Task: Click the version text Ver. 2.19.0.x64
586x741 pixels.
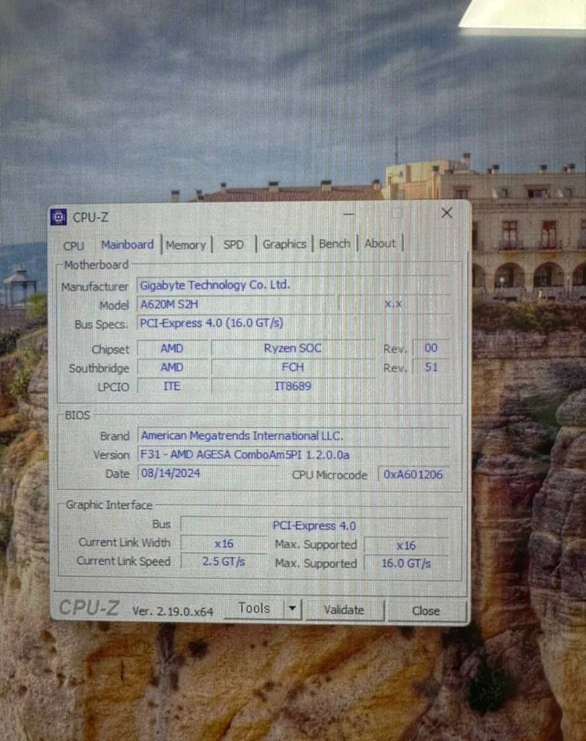Action: (173, 611)
